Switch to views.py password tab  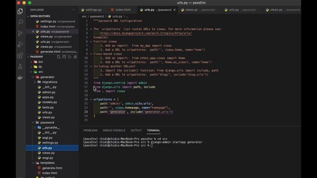click(x=283, y=10)
